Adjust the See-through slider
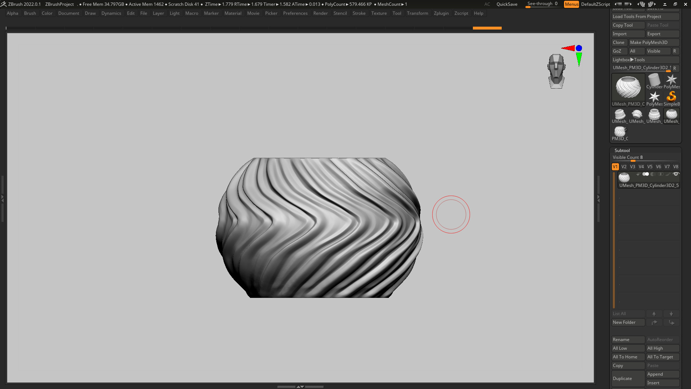This screenshot has height=389, width=691. (542, 4)
